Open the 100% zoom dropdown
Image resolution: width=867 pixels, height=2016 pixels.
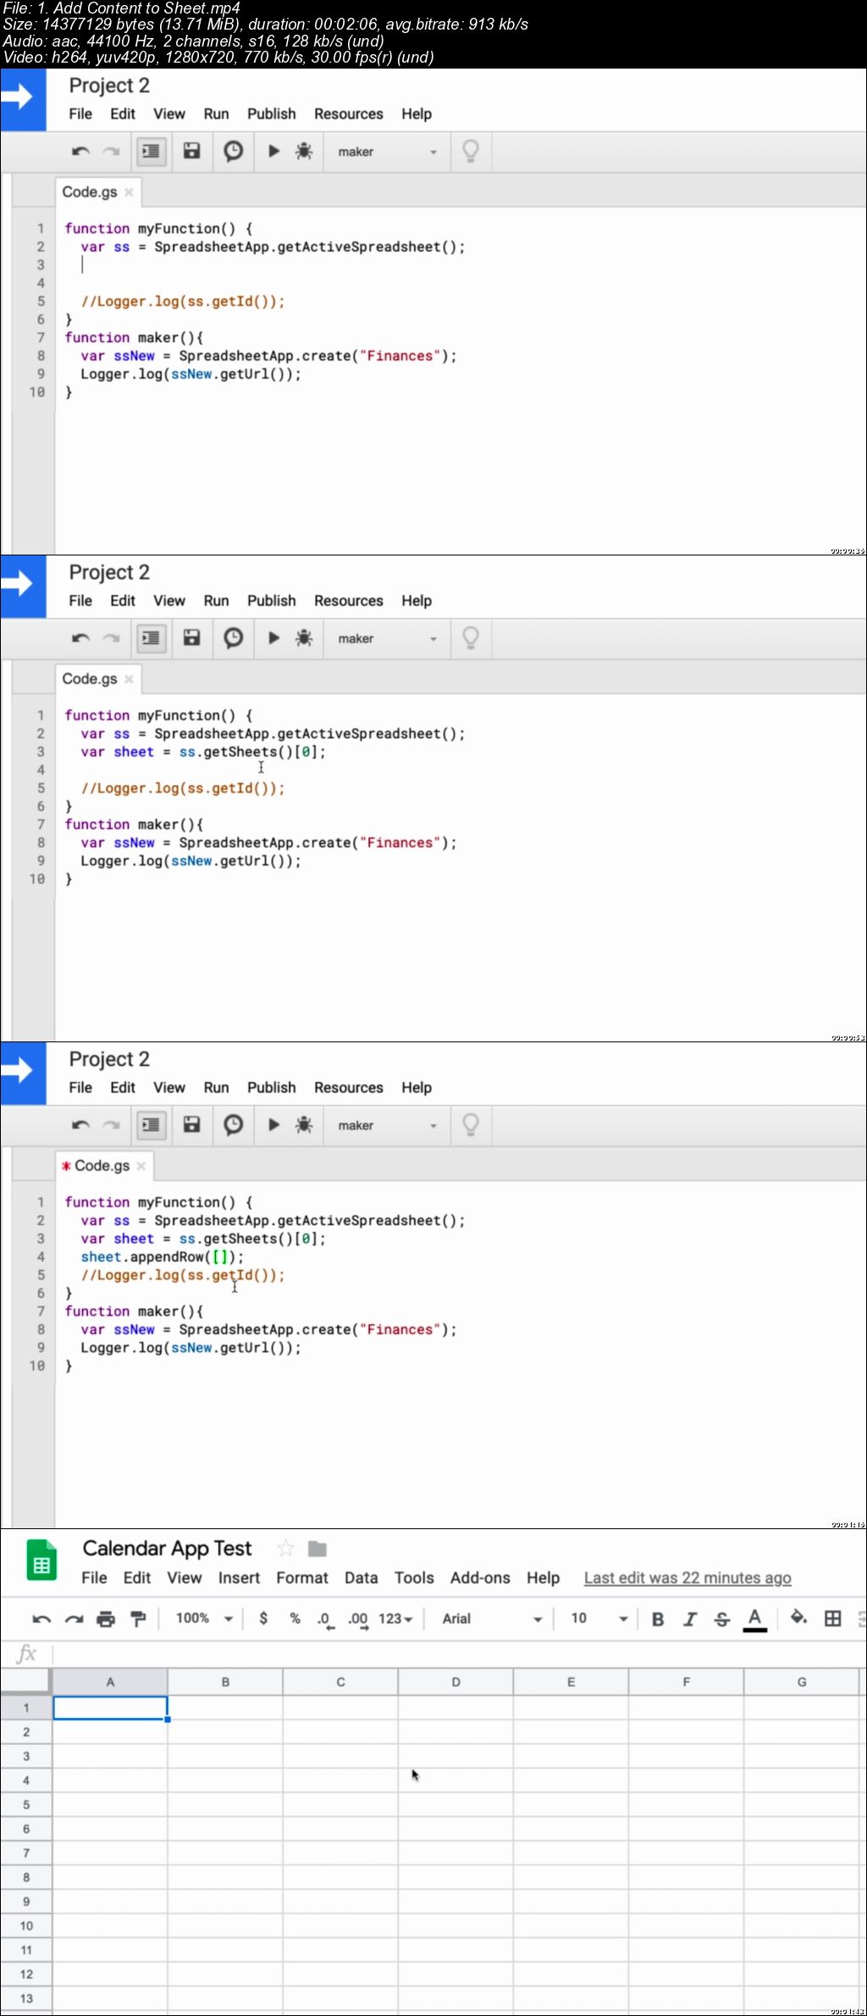[204, 1618]
